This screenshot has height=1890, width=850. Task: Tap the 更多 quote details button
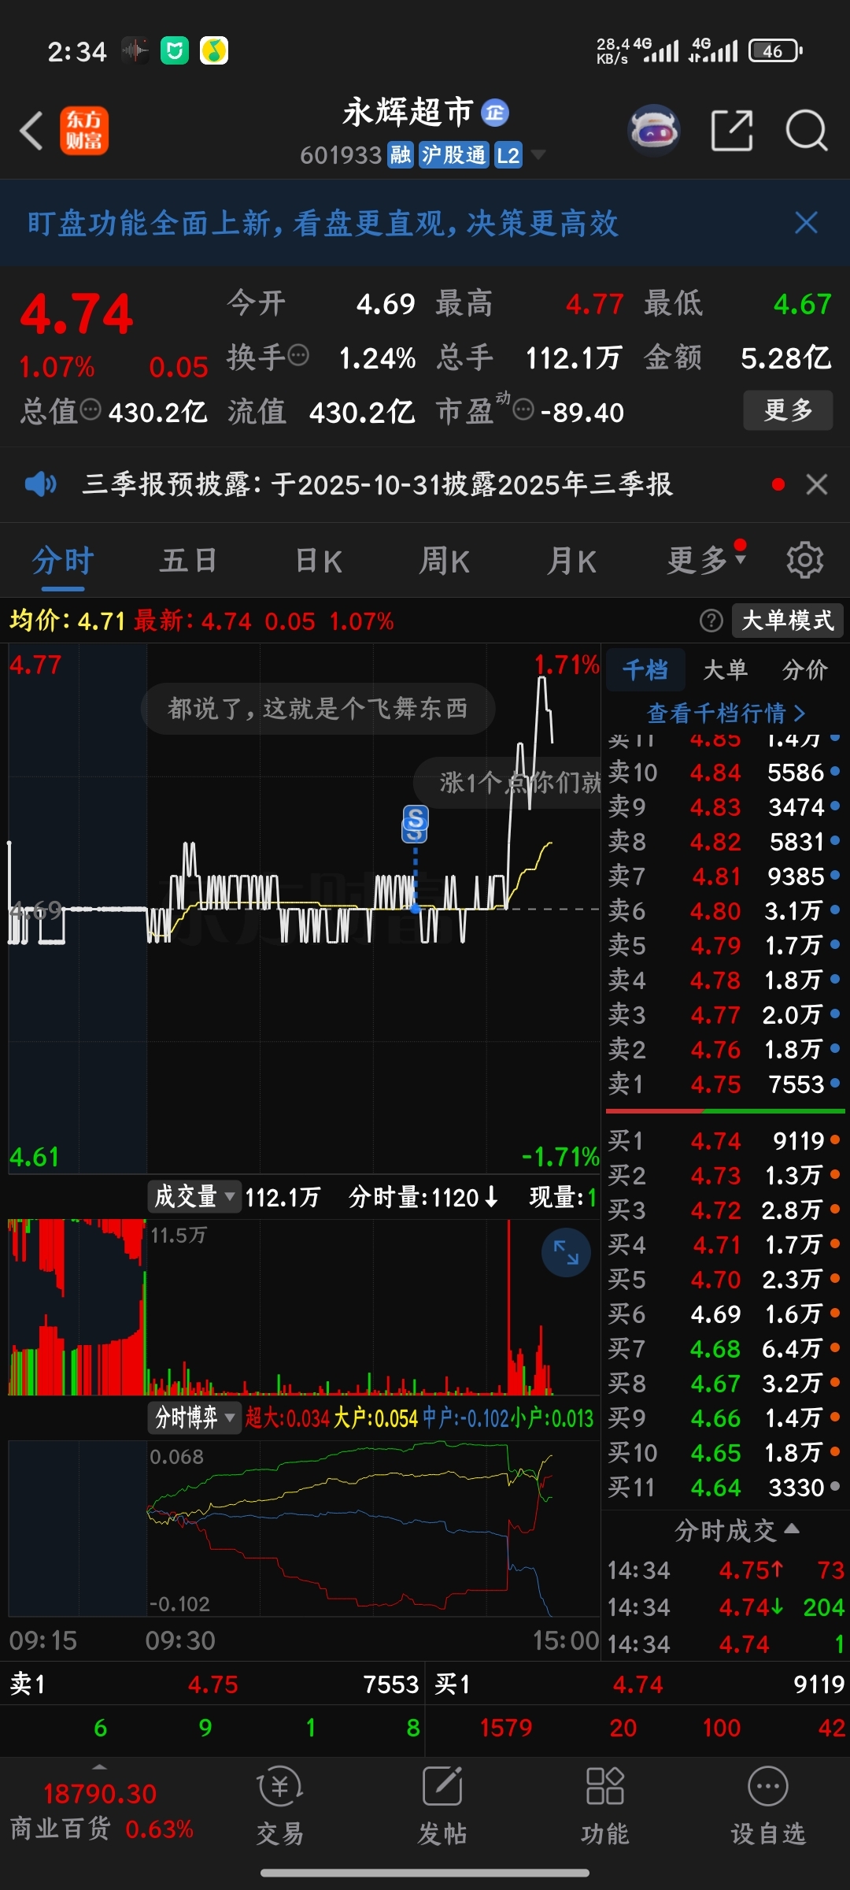[x=788, y=410]
